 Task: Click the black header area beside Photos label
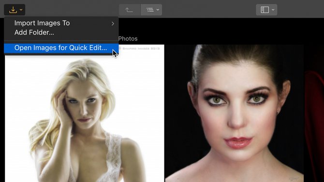click(x=227, y=31)
